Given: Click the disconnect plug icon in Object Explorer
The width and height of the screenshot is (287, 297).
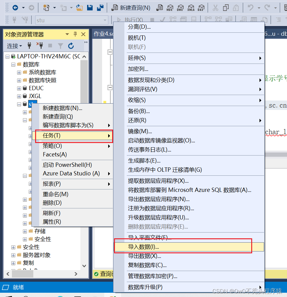Looking at the screenshot, I should pos(40,46).
